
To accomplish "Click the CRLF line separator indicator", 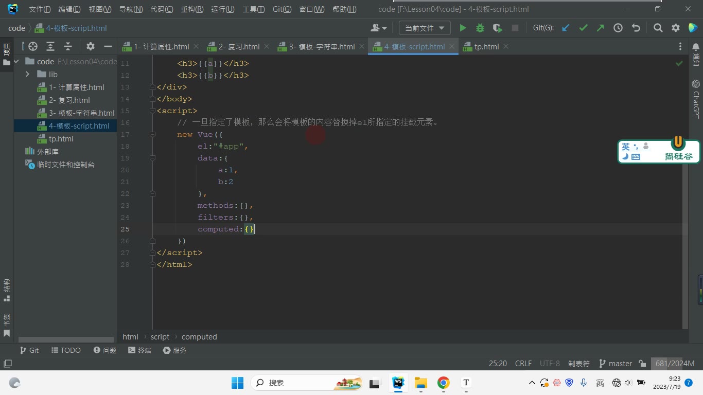I will click(523, 364).
